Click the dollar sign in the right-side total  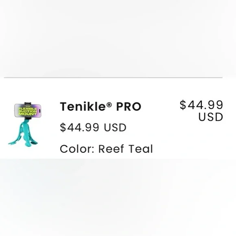[183, 105]
